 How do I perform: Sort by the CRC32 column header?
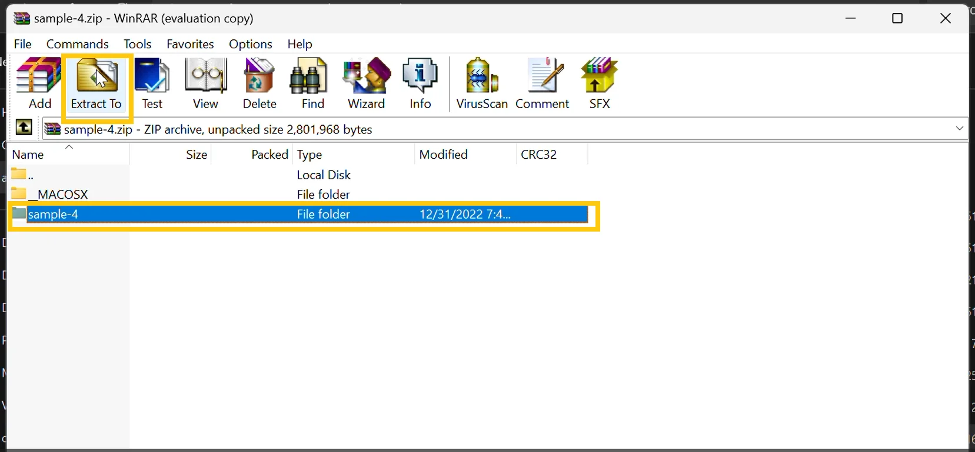tap(552, 154)
